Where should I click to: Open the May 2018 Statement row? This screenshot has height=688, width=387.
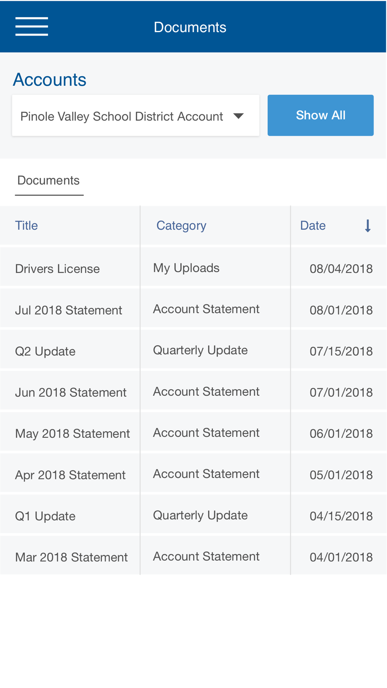[193, 433]
